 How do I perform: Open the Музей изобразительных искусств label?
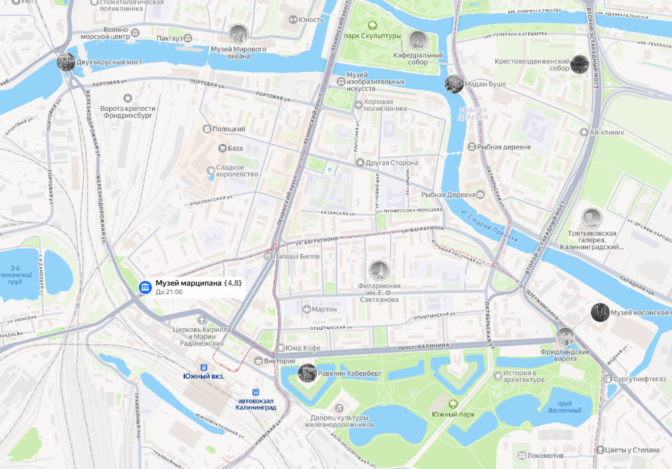pyautogui.click(x=375, y=81)
